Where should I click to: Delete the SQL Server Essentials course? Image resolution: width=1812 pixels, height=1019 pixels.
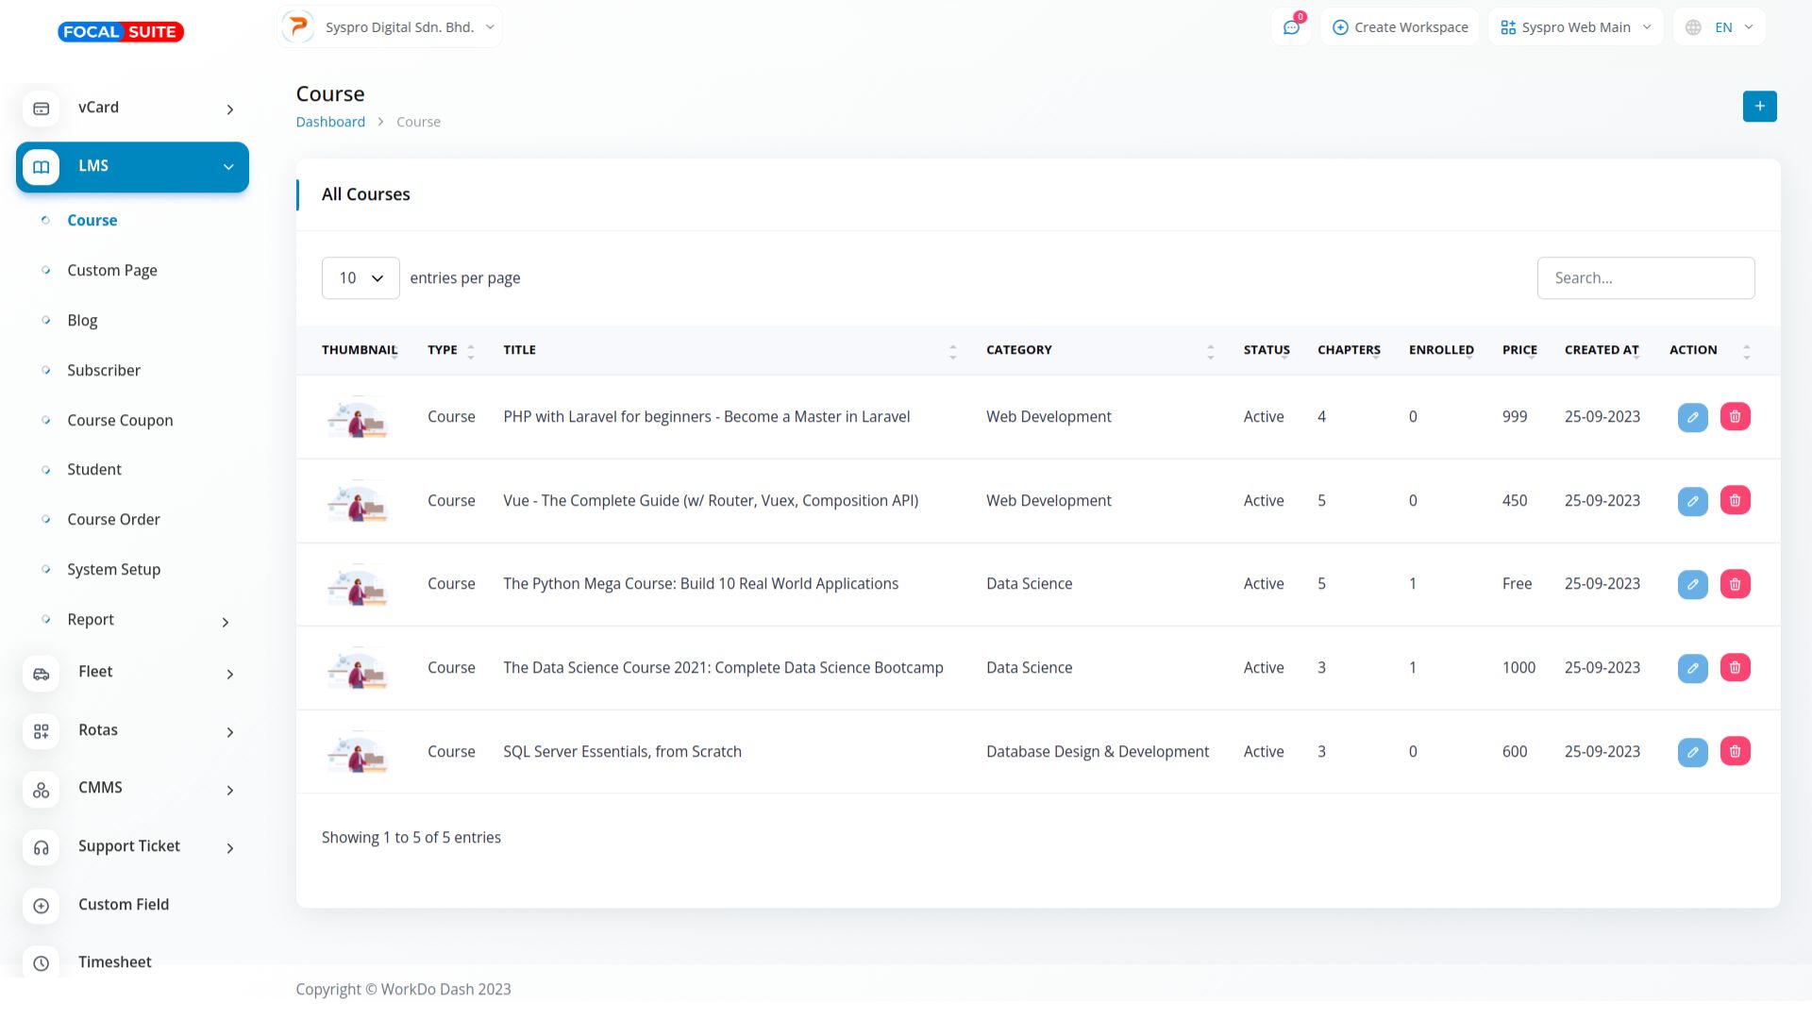(x=1735, y=752)
